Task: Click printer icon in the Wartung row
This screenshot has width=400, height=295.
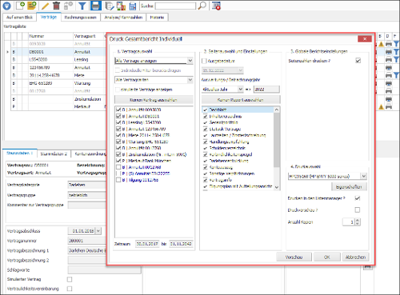Action: click(389, 83)
